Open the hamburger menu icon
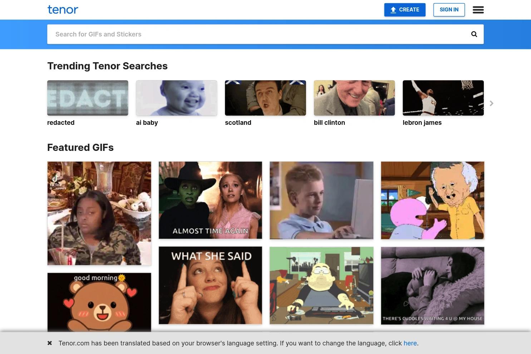Image resolution: width=531 pixels, height=354 pixels. [478, 10]
